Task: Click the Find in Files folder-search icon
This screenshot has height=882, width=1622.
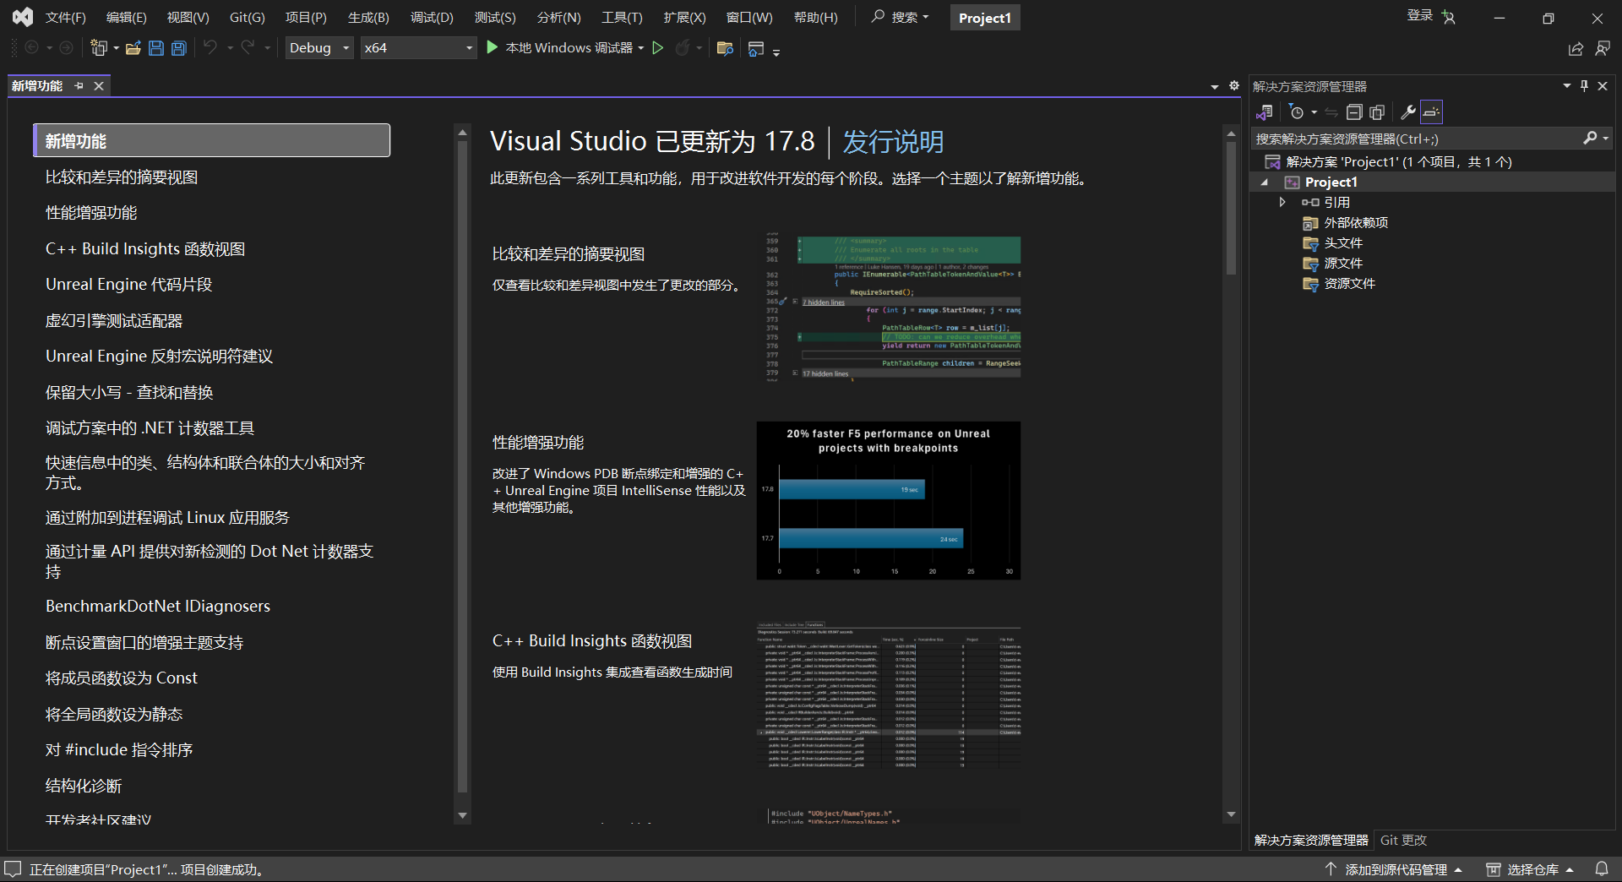Action: coord(725,48)
